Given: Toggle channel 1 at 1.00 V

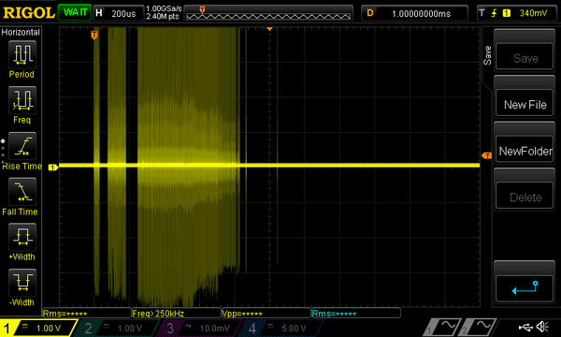Looking at the screenshot, I should 38,328.
